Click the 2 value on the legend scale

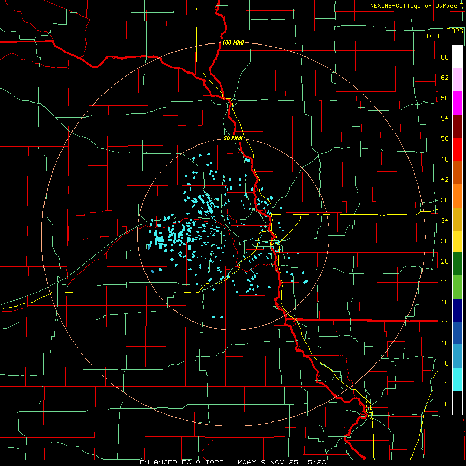[447, 384]
